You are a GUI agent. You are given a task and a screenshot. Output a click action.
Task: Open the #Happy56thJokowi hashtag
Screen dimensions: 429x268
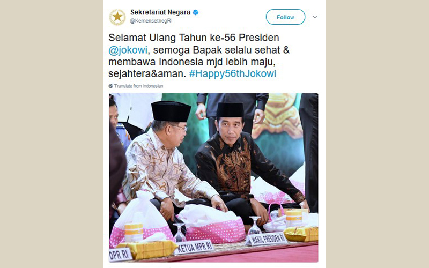pyautogui.click(x=233, y=73)
